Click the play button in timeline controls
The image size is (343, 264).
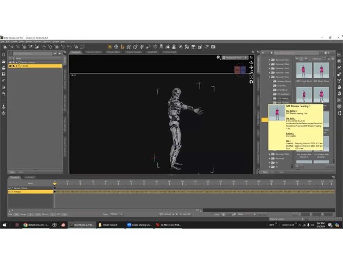point(177,214)
